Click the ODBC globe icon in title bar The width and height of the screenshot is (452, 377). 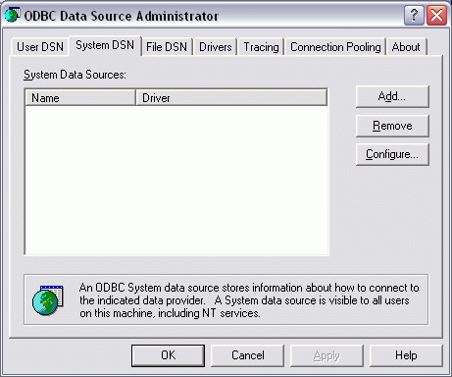point(12,15)
